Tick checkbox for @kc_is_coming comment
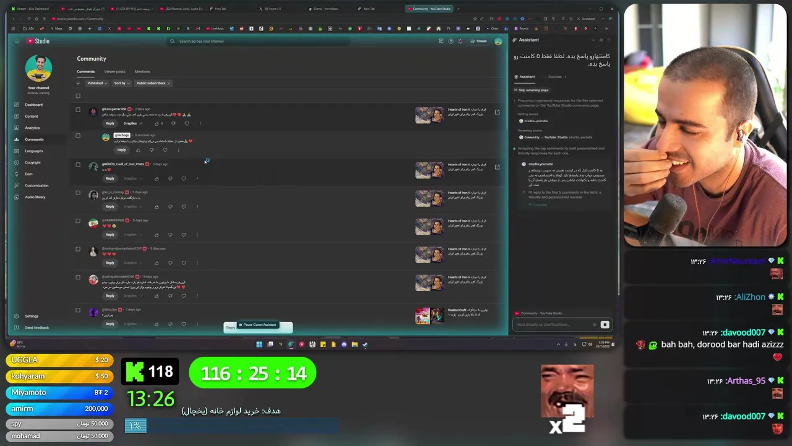The height and width of the screenshot is (446, 792). pyautogui.click(x=78, y=193)
